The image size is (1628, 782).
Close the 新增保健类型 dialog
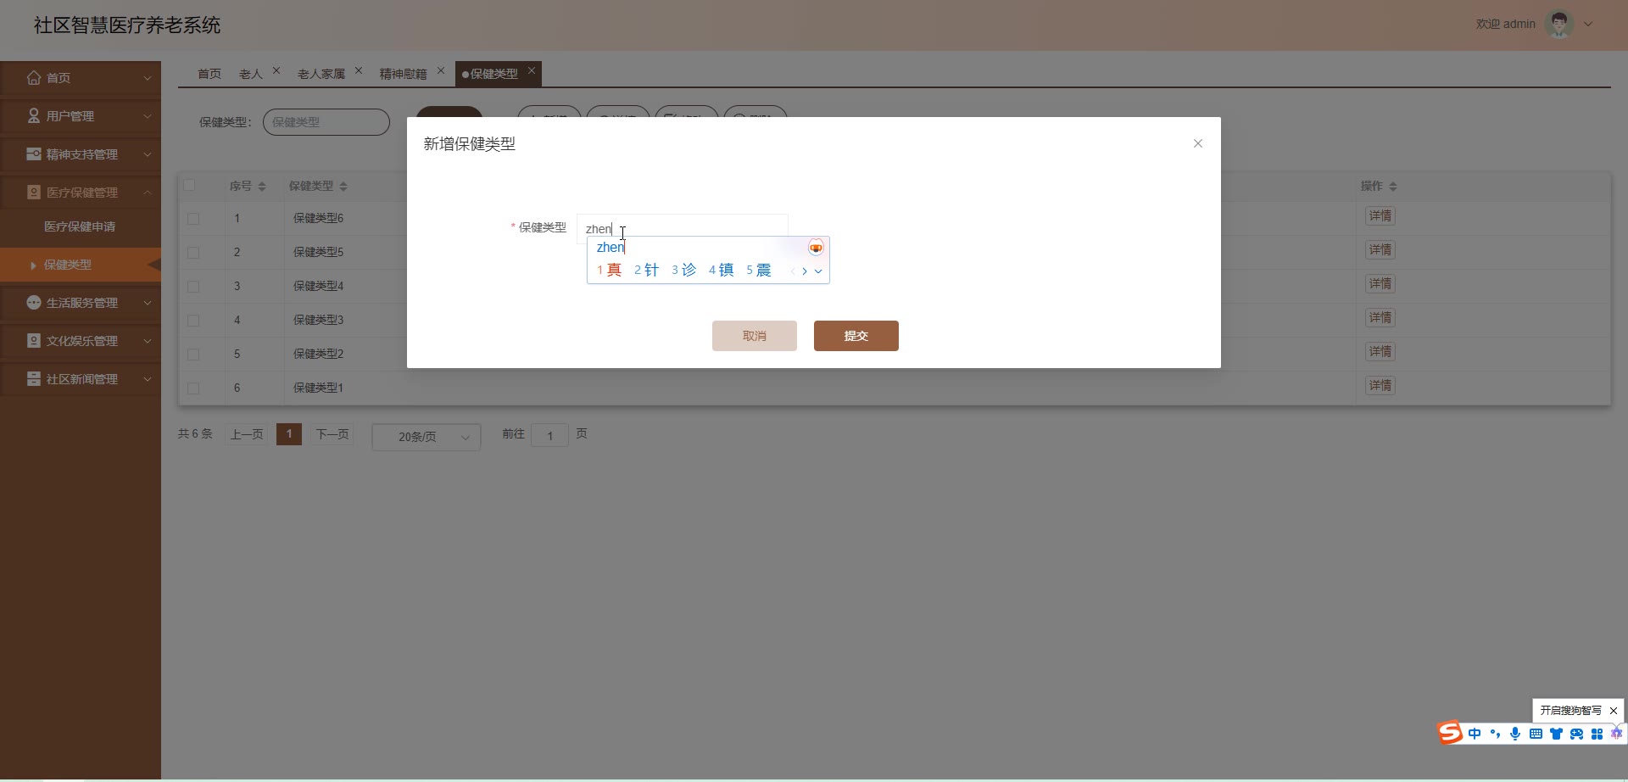[1198, 143]
